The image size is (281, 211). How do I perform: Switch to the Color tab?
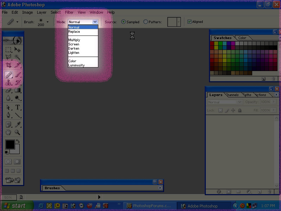(x=242, y=38)
